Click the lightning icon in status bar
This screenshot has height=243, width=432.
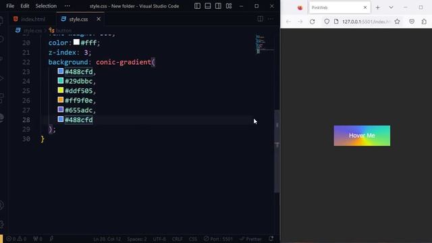point(51,238)
